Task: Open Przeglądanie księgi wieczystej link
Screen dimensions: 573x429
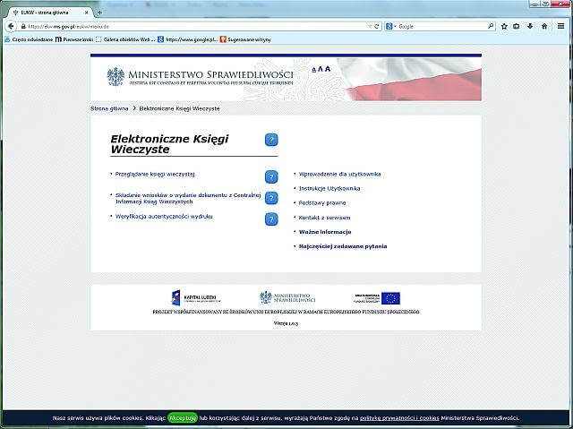Action: [x=155, y=175]
